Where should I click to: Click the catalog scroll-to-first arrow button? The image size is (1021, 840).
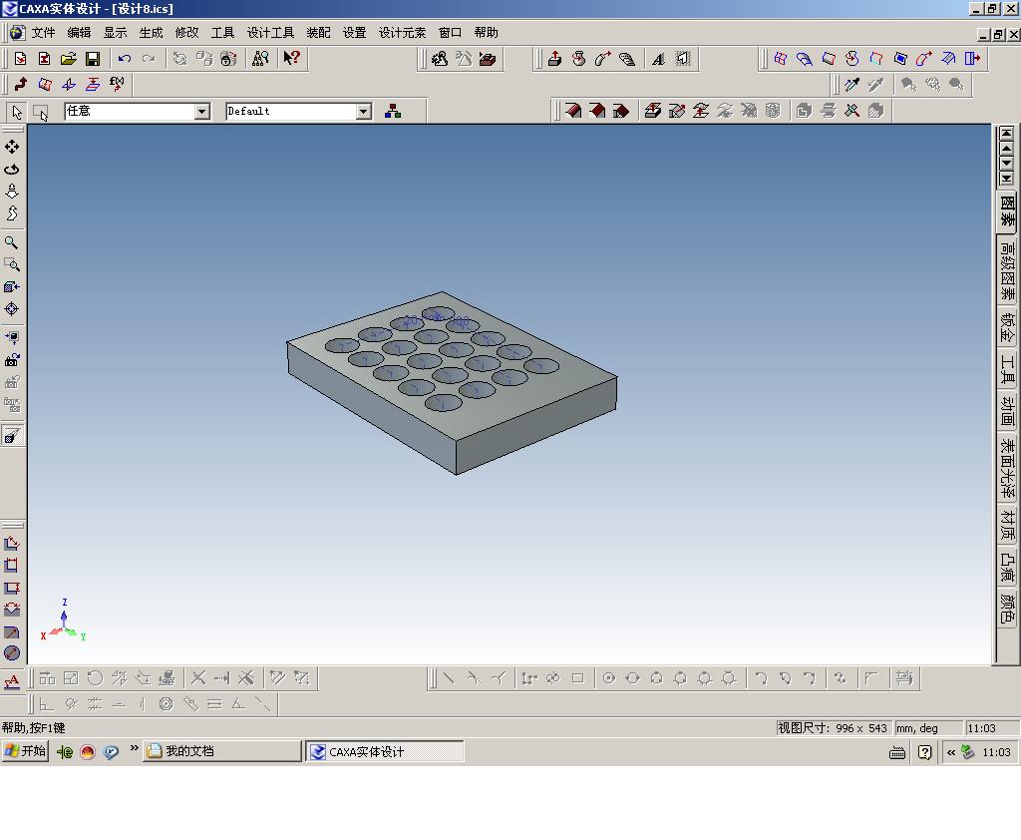(x=1007, y=134)
